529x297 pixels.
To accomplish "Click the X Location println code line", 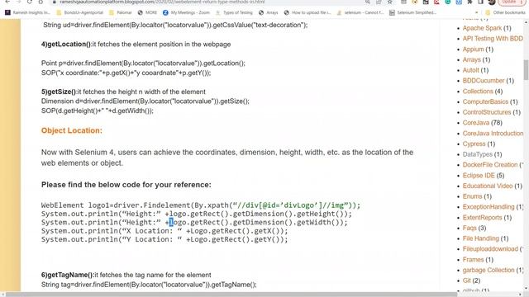I will pos(164,231).
